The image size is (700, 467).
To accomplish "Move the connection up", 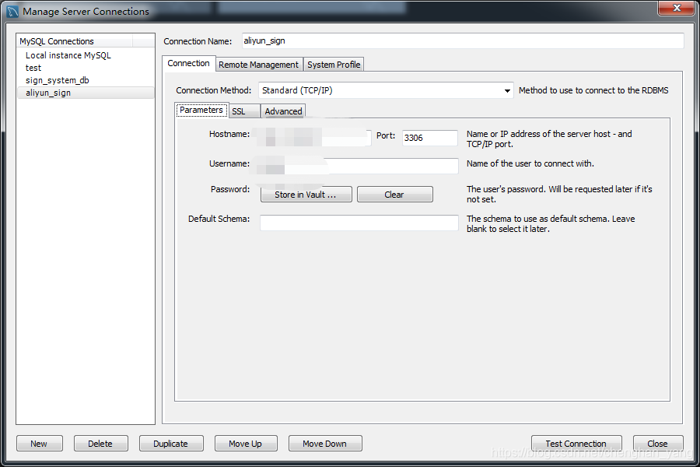I will pos(246,444).
